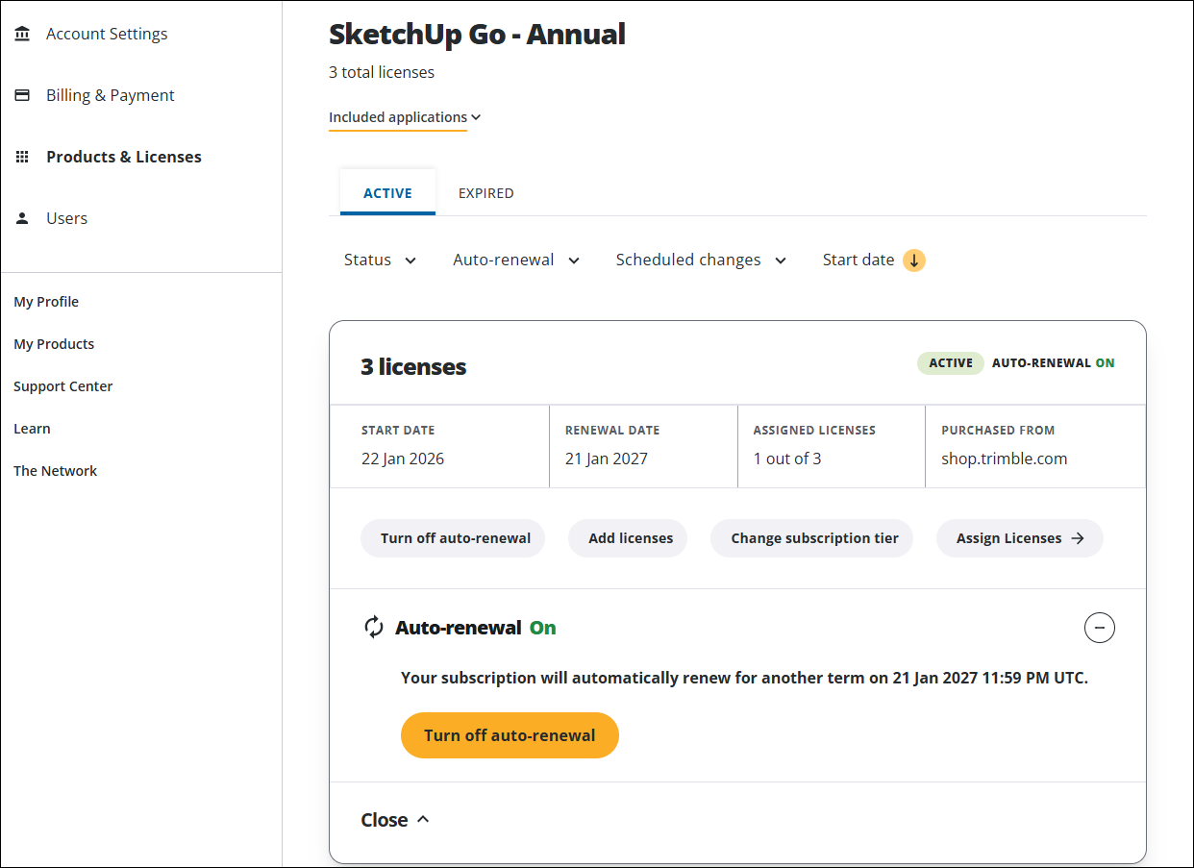1194x868 pixels.
Task: Click the gray Turn off auto-renewal pill
Action: 453,538
